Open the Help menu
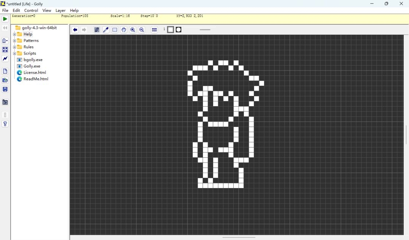Screen dimensions: 409x240 74,11
